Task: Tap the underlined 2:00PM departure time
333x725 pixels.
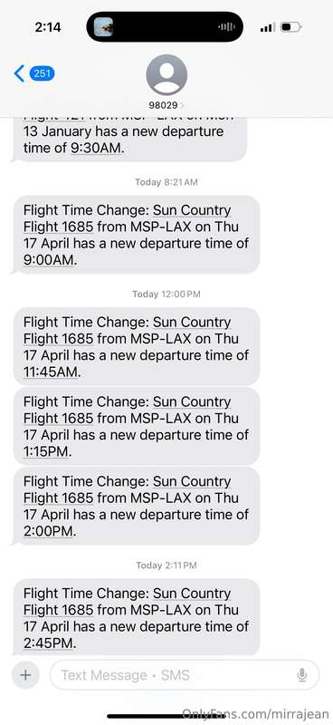Action: point(49,531)
